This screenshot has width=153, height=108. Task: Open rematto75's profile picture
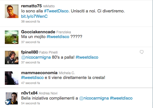pyautogui.click(x=12, y=11)
